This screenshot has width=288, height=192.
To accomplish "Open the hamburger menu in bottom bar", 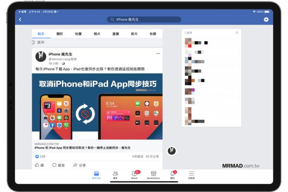I will [x=192, y=175].
